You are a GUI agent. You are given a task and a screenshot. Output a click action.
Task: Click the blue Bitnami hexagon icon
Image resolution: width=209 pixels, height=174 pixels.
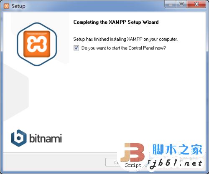click(18, 138)
